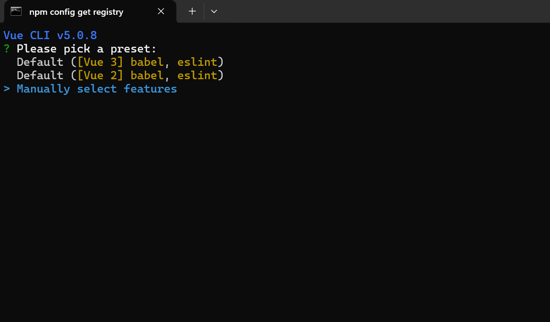Image resolution: width=550 pixels, height=322 pixels.
Task: Click the Vue CLI v5.0.8 text
Action: (50, 35)
